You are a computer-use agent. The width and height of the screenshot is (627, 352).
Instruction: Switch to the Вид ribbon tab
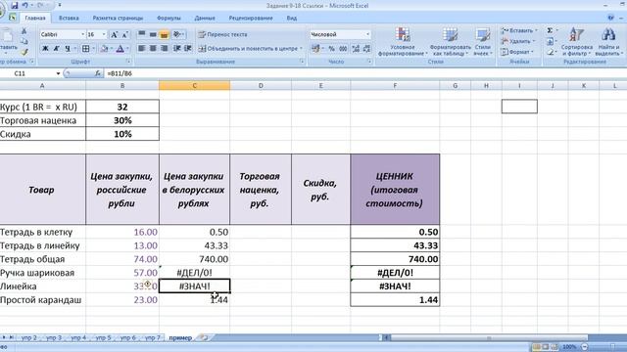coord(292,18)
